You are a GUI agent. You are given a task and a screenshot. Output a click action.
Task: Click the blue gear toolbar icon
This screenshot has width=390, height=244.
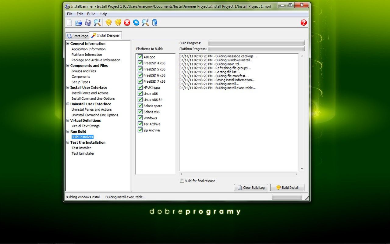(136, 23)
